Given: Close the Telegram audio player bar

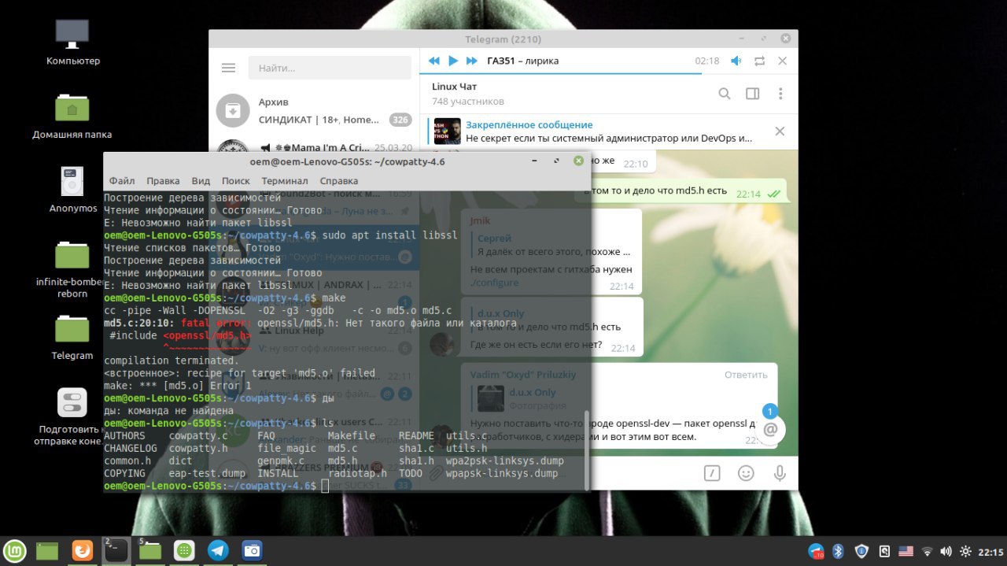Looking at the screenshot, I should click(782, 61).
